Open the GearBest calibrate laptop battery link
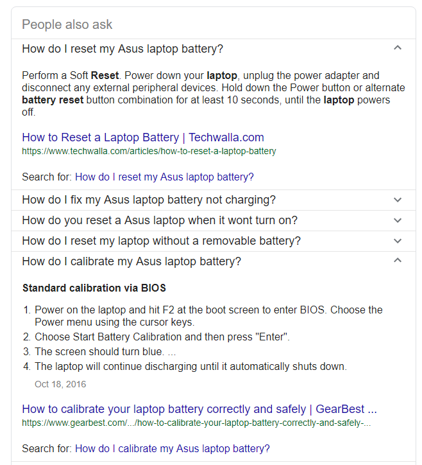 (199, 409)
